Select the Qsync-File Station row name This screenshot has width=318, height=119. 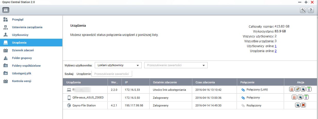coord(84,105)
